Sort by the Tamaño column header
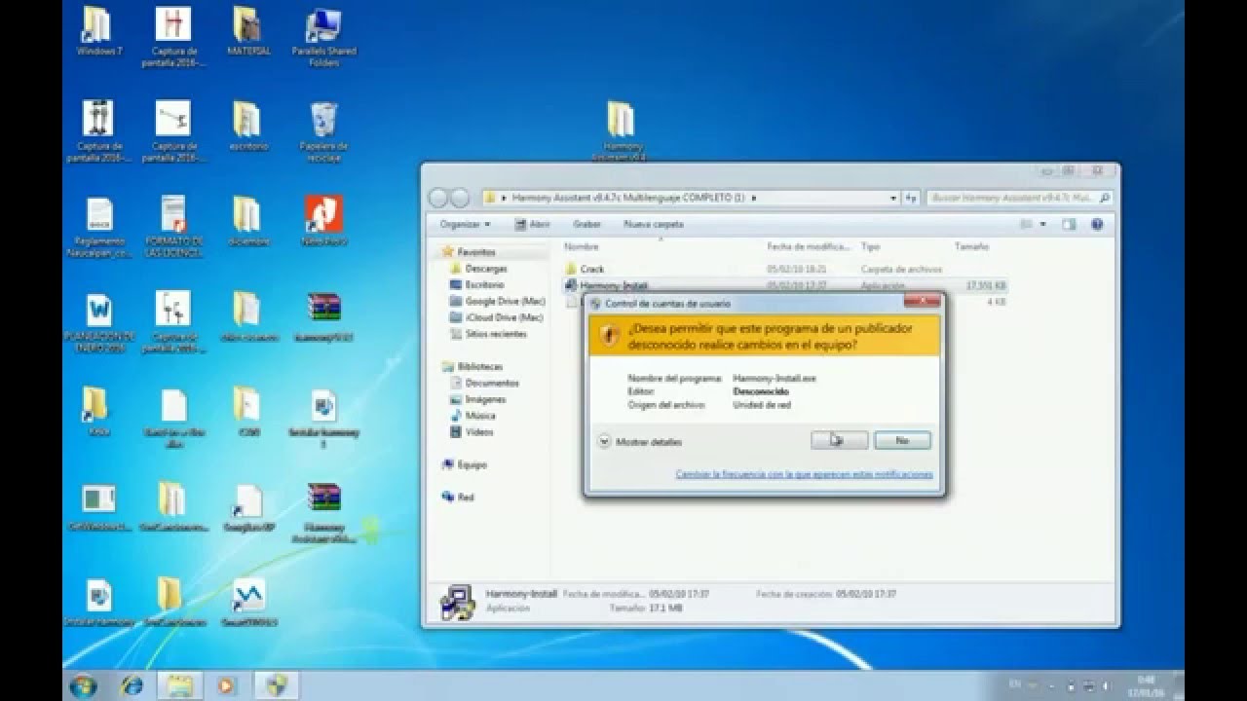 coord(970,247)
